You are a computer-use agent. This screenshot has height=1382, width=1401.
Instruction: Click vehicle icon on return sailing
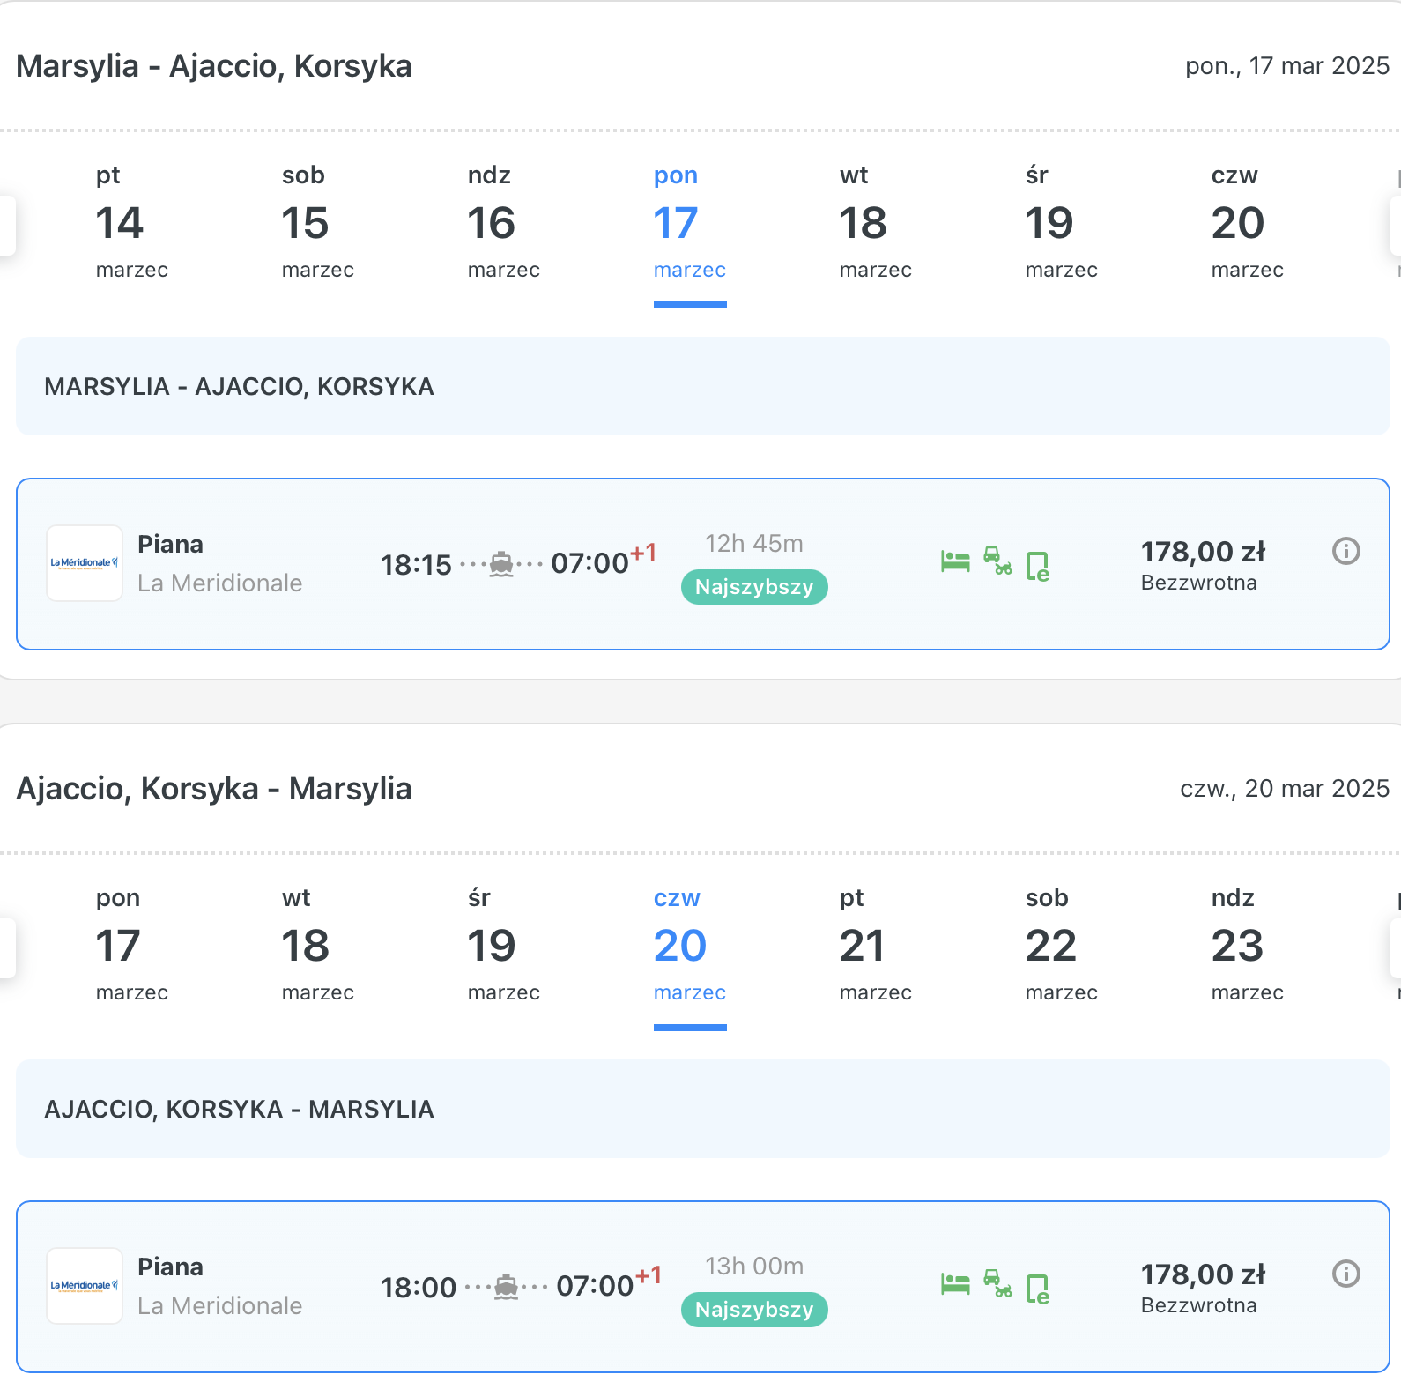coord(997,1283)
